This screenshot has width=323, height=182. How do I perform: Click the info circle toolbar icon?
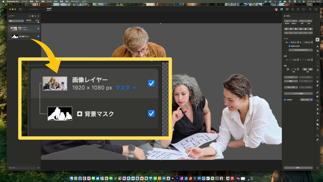(293, 9)
